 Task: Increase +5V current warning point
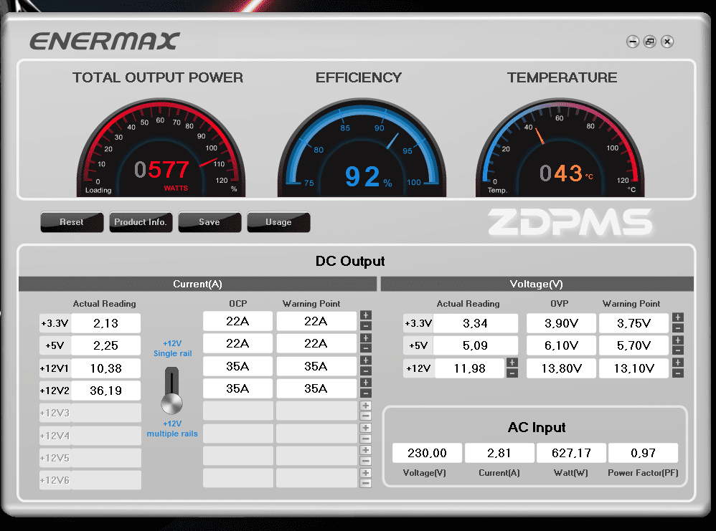366,338
